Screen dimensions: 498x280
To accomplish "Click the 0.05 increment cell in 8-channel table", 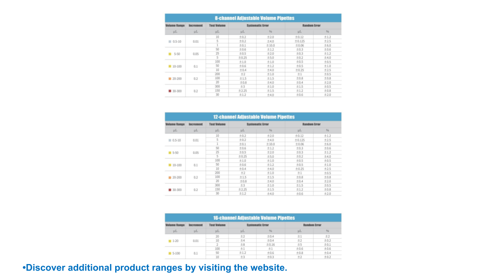I will point(196,54).
